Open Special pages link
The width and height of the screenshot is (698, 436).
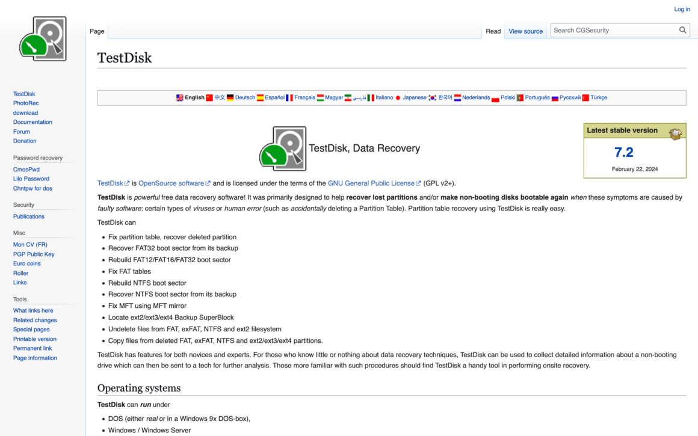[x=31, y=330]
